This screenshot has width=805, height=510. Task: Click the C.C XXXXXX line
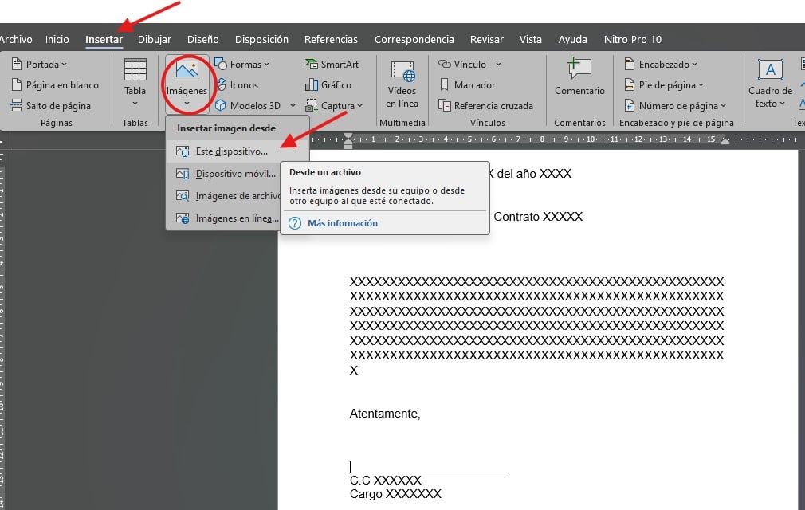point(386,481)
